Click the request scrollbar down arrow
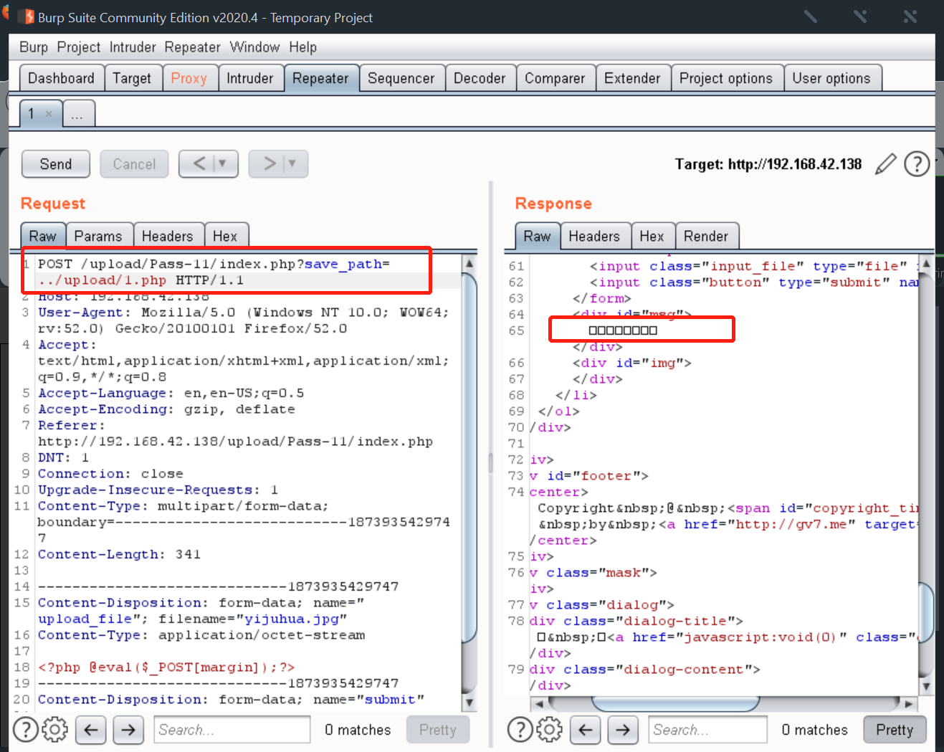This screenshot has height=752, width=944. pos(469,703)
